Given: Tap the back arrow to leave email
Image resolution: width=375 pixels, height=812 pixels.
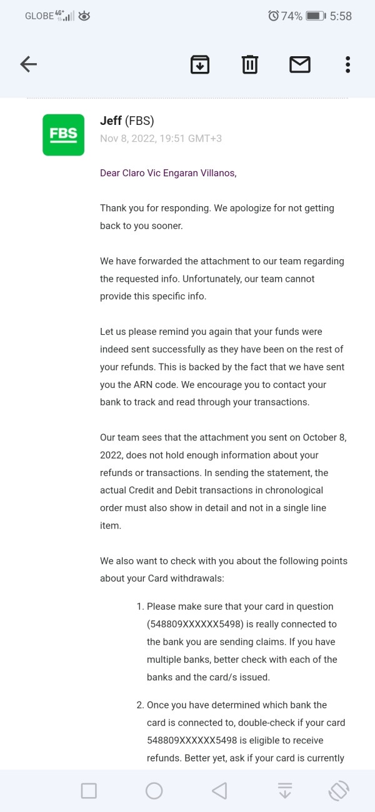Looking at the screenshot, I should [29, 64].
